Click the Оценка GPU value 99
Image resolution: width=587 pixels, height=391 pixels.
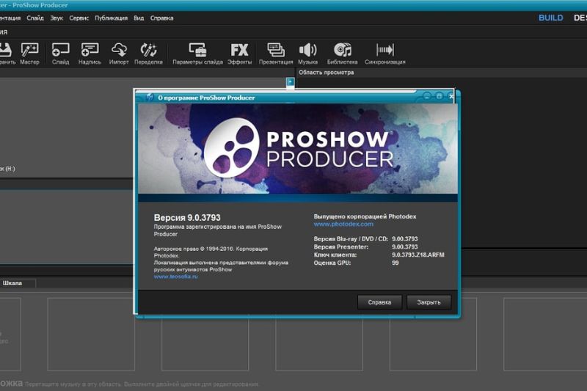395,263
